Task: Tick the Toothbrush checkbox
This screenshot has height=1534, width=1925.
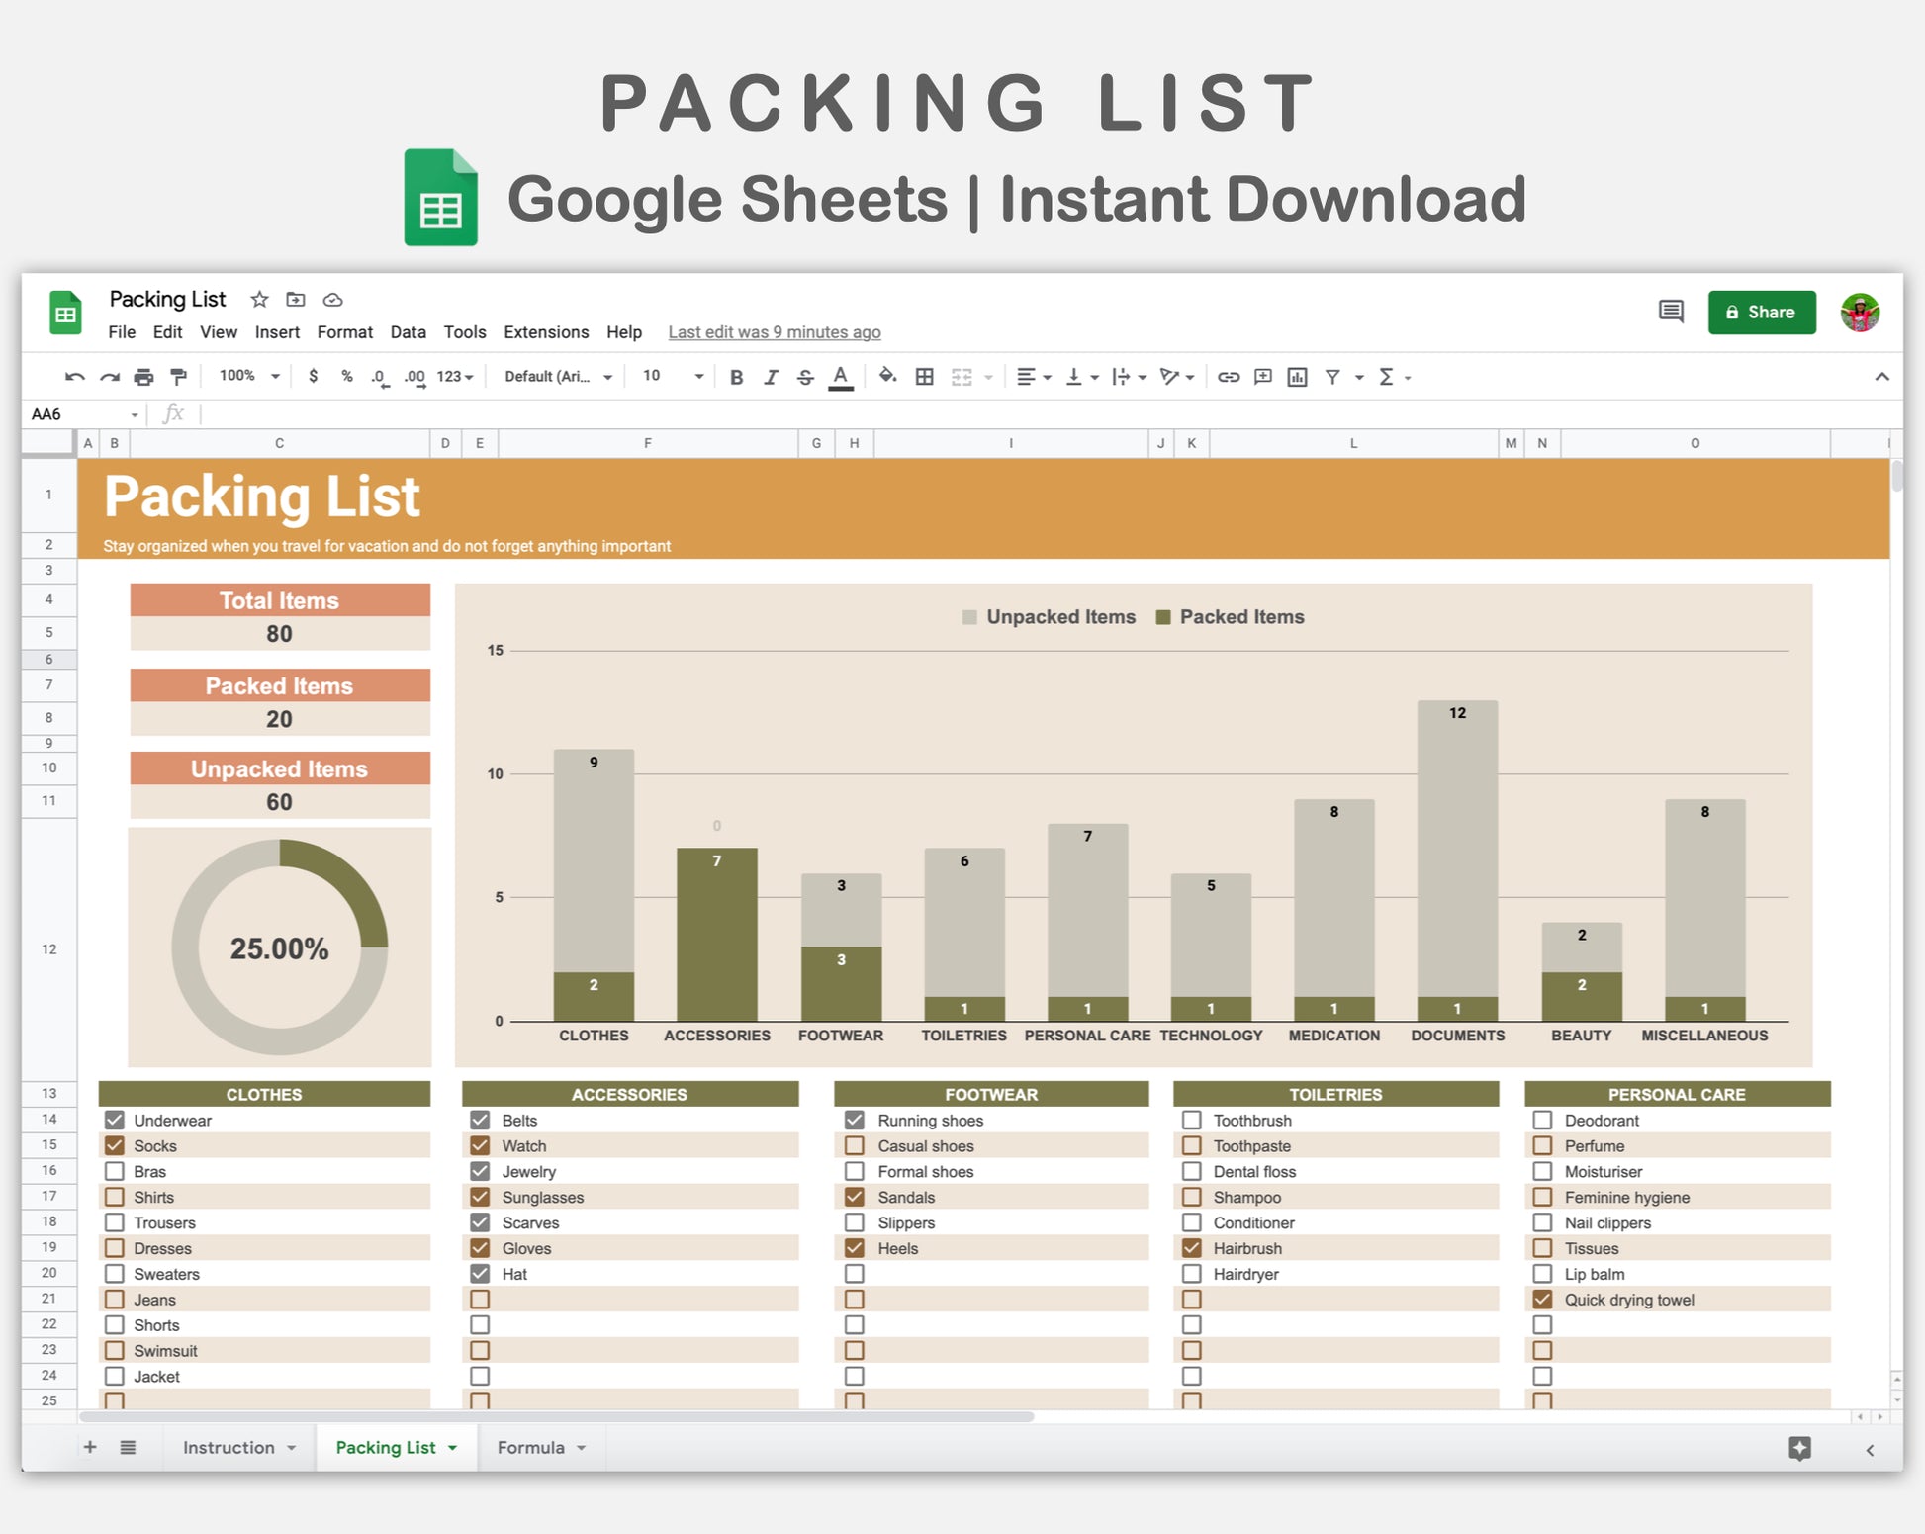Action: (x=1192, y=1120)
